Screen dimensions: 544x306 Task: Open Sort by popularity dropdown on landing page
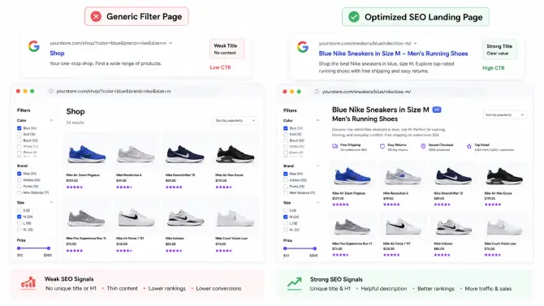[x=504, y=114]
